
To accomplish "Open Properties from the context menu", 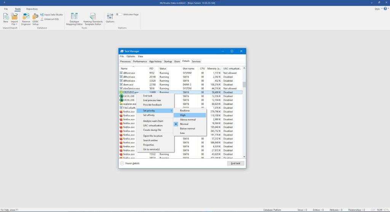I will point(155,145).
